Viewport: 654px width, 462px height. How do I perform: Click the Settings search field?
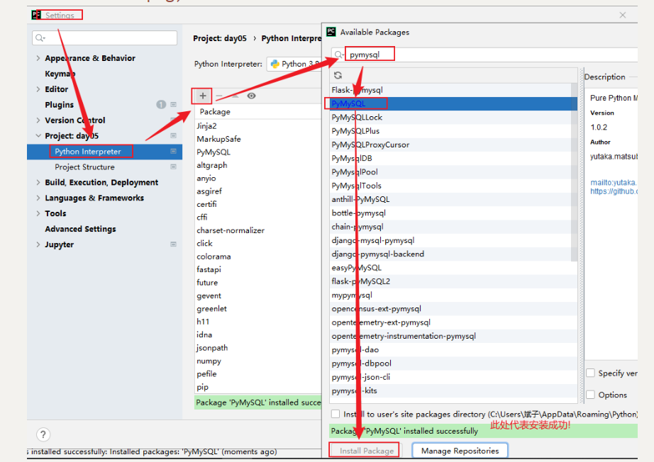pyautogui.click(x=105, y=38)
